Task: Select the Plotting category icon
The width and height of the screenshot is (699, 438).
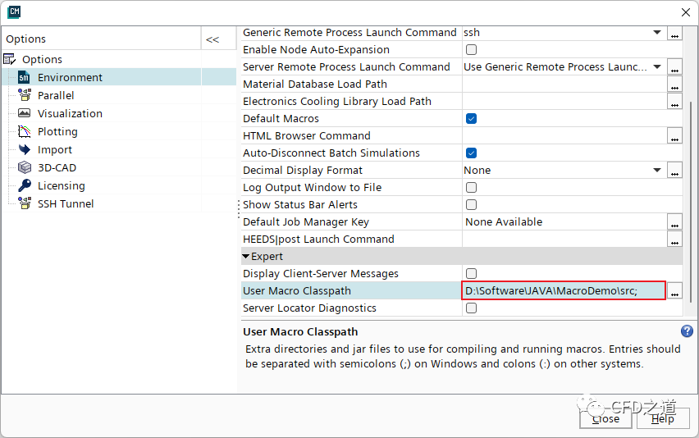Action: tap(24, 131)
